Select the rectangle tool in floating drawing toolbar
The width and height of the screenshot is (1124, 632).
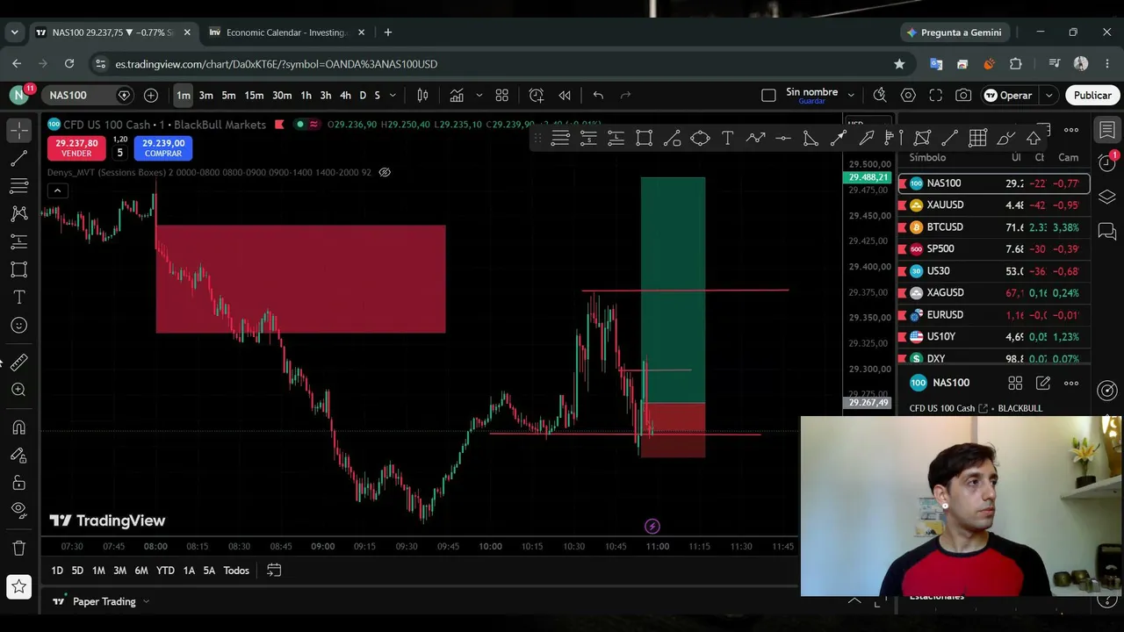tap(645, 138)
